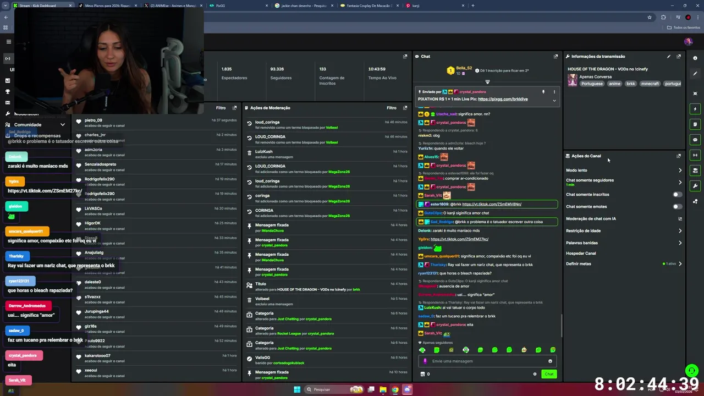The image size is (704, 396).
Task: Click the Windows Start button
Action: click(x=297, y=389)
